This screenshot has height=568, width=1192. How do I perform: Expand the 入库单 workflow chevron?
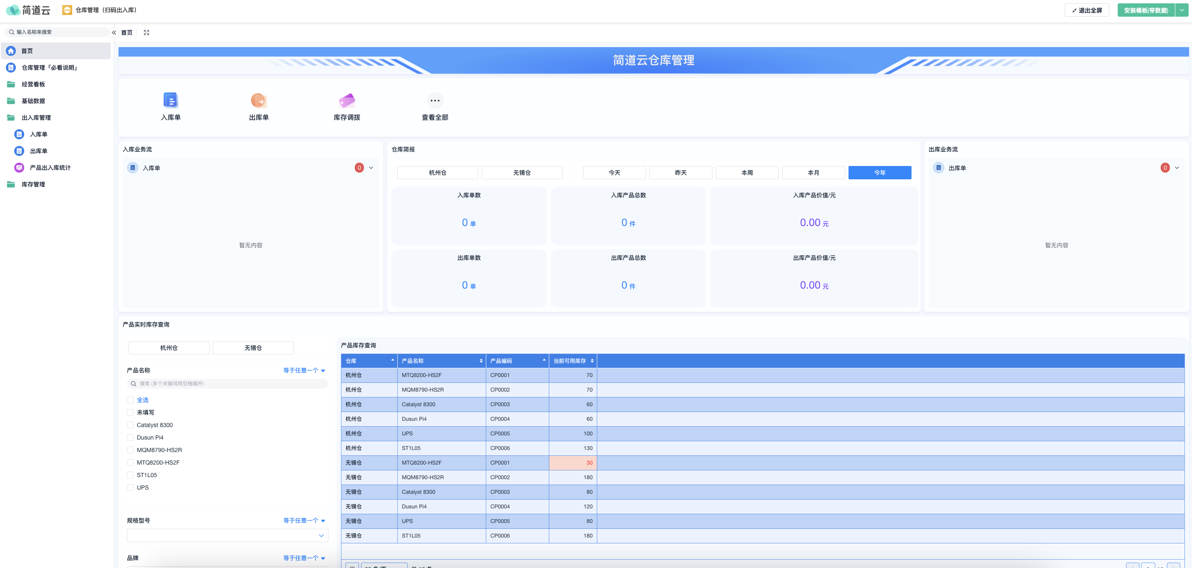371,168
